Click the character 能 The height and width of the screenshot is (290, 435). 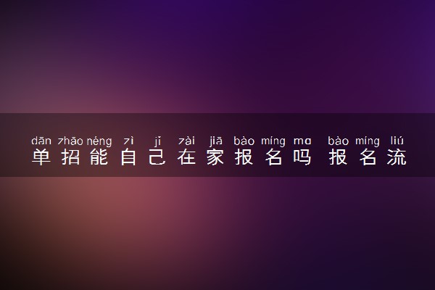(99, 157)
